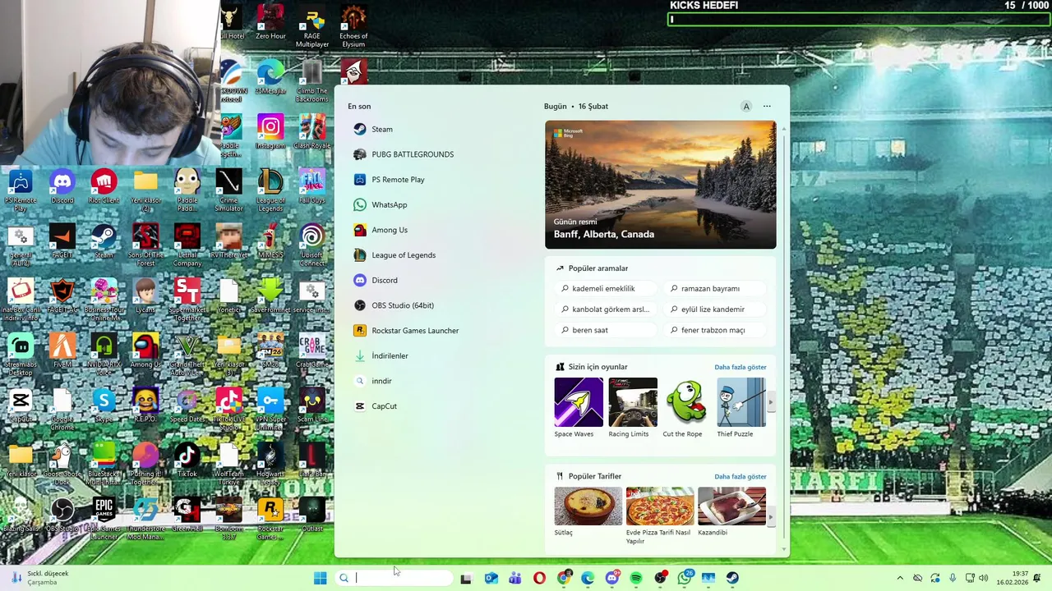
Task: Search for 'kanbolat görkem arsl...'
Action: 604,309
